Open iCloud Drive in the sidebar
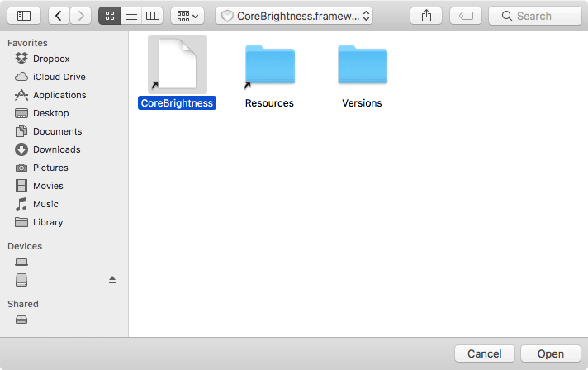The image size is (588, 370). tap(50, 77)
